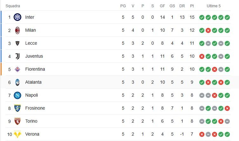
Task: Click the Squadra column header
Action: [x=13, y=6]
